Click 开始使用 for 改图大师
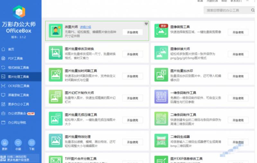The image size is (257, 163). pos(133,32)
